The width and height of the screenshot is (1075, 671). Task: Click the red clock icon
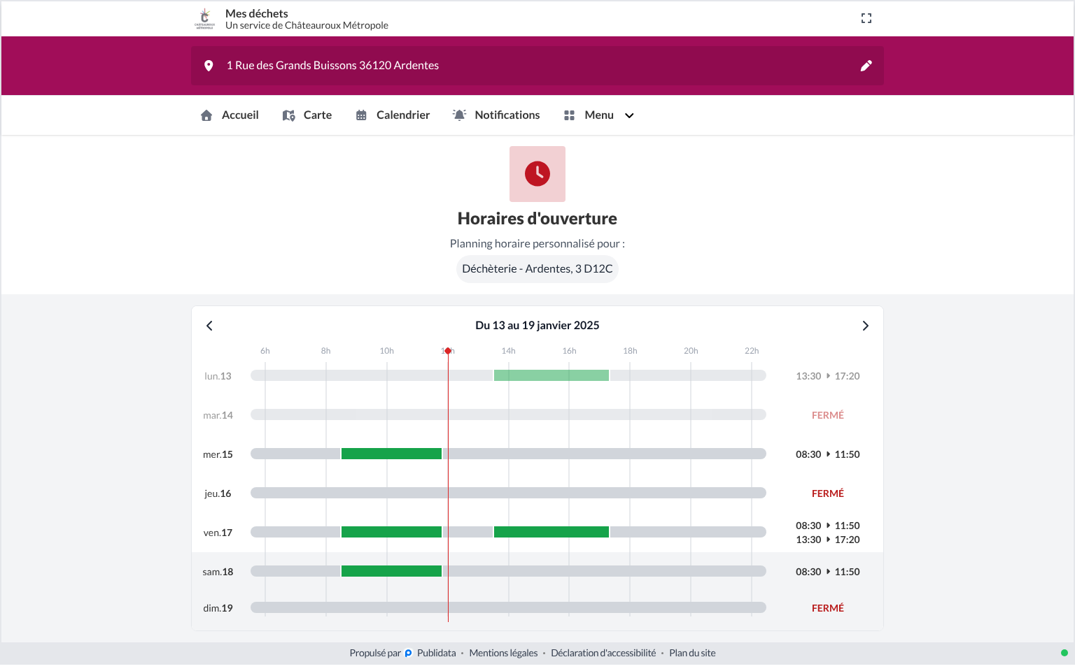537,174
